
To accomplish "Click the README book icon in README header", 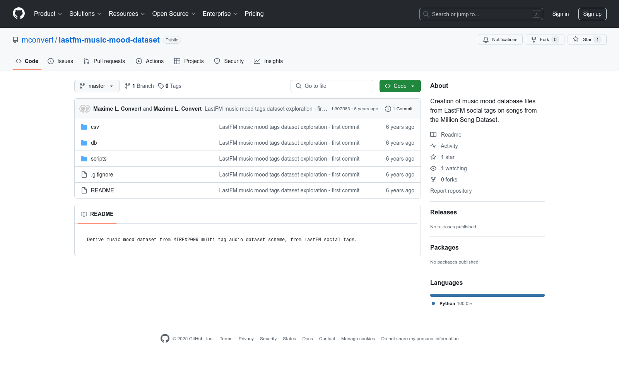I will (84, 214).
